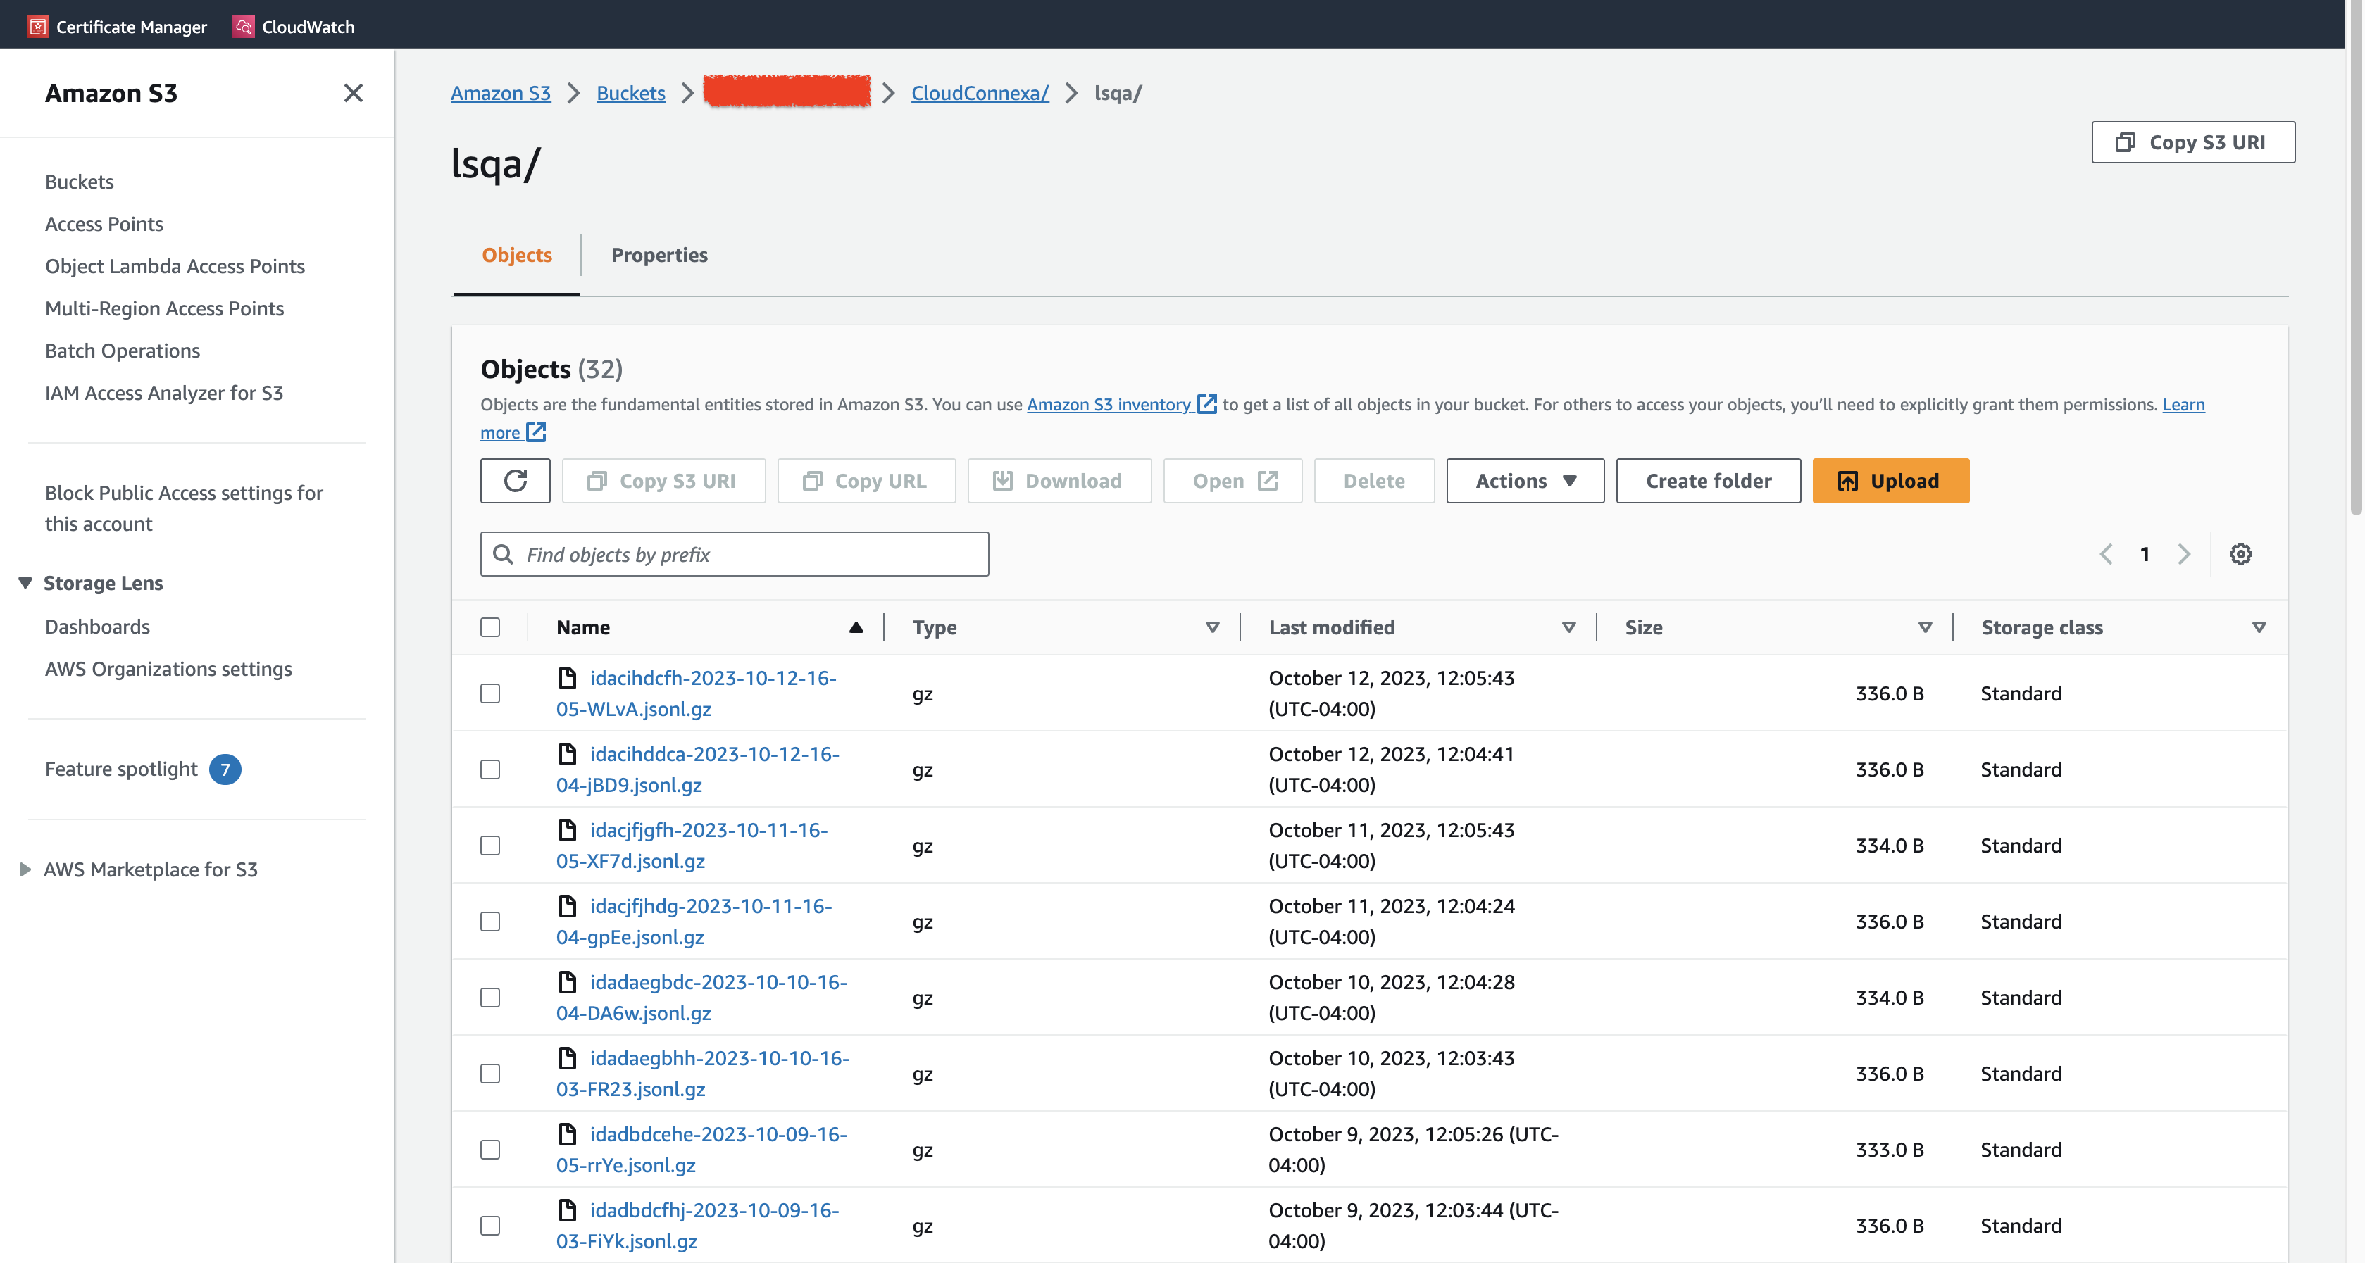Open the Certificate Manager favorite icon
2365x1263 pixels.
tap(37, 26)
